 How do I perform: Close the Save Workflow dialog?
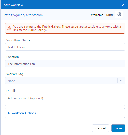pyautogui.click(x=123, y=5)
